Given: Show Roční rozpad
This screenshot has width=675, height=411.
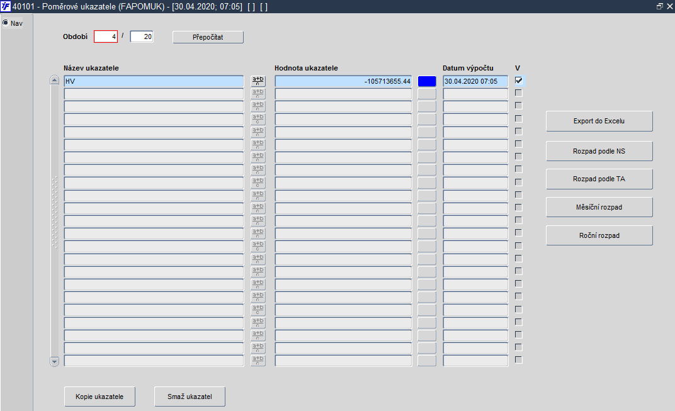Looking at the screenshot, I should 599,235.
